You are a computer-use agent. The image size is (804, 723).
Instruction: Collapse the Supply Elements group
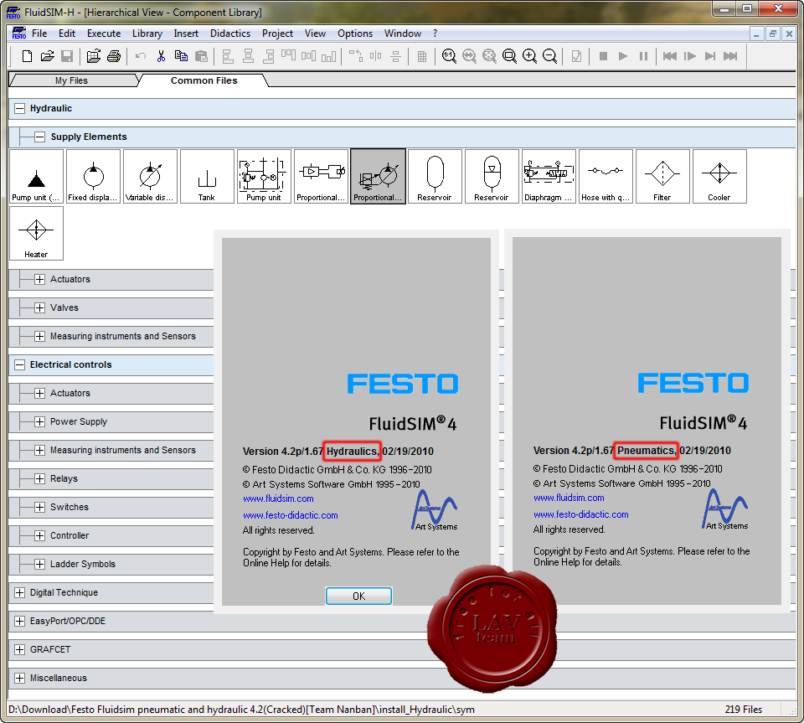(39, 137)
